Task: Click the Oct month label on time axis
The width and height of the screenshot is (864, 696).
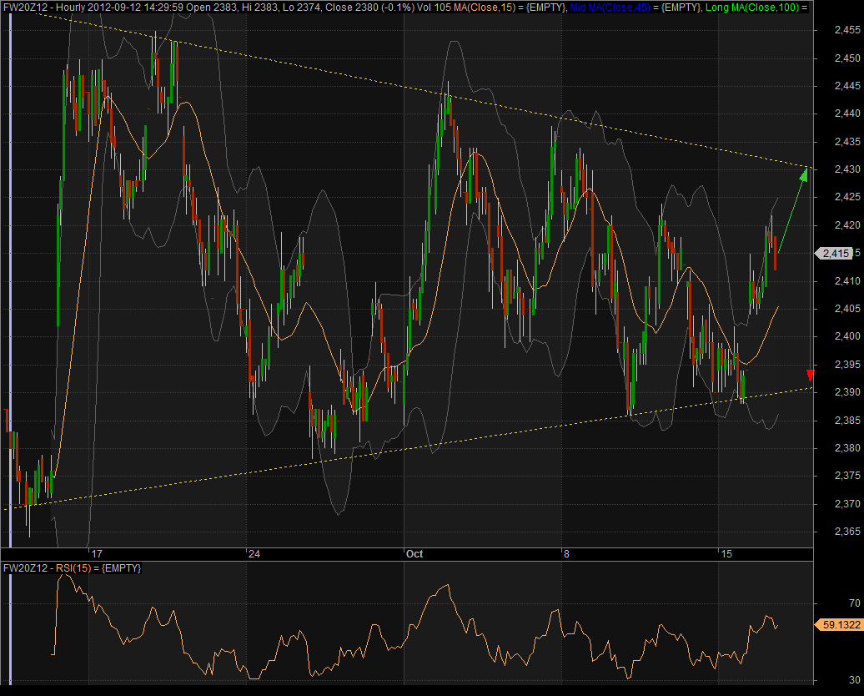Action: coord(414,553)
